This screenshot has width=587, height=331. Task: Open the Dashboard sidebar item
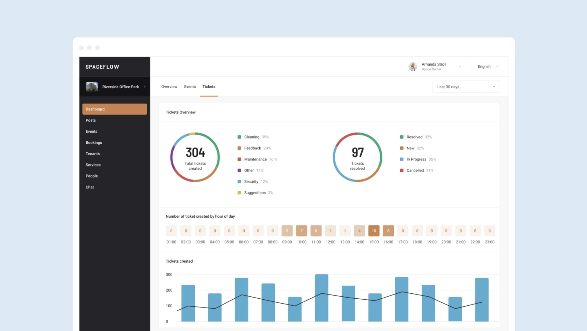114,109
